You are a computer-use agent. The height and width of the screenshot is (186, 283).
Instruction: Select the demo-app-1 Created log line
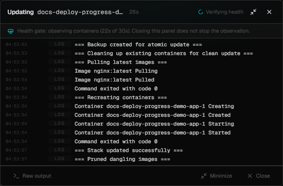153,115
